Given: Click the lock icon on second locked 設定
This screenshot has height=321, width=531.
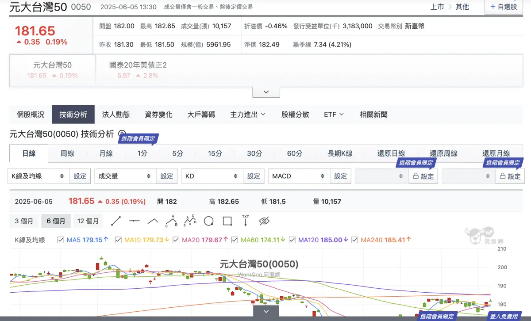Looking at the screenshot, I should pos(502,176).
